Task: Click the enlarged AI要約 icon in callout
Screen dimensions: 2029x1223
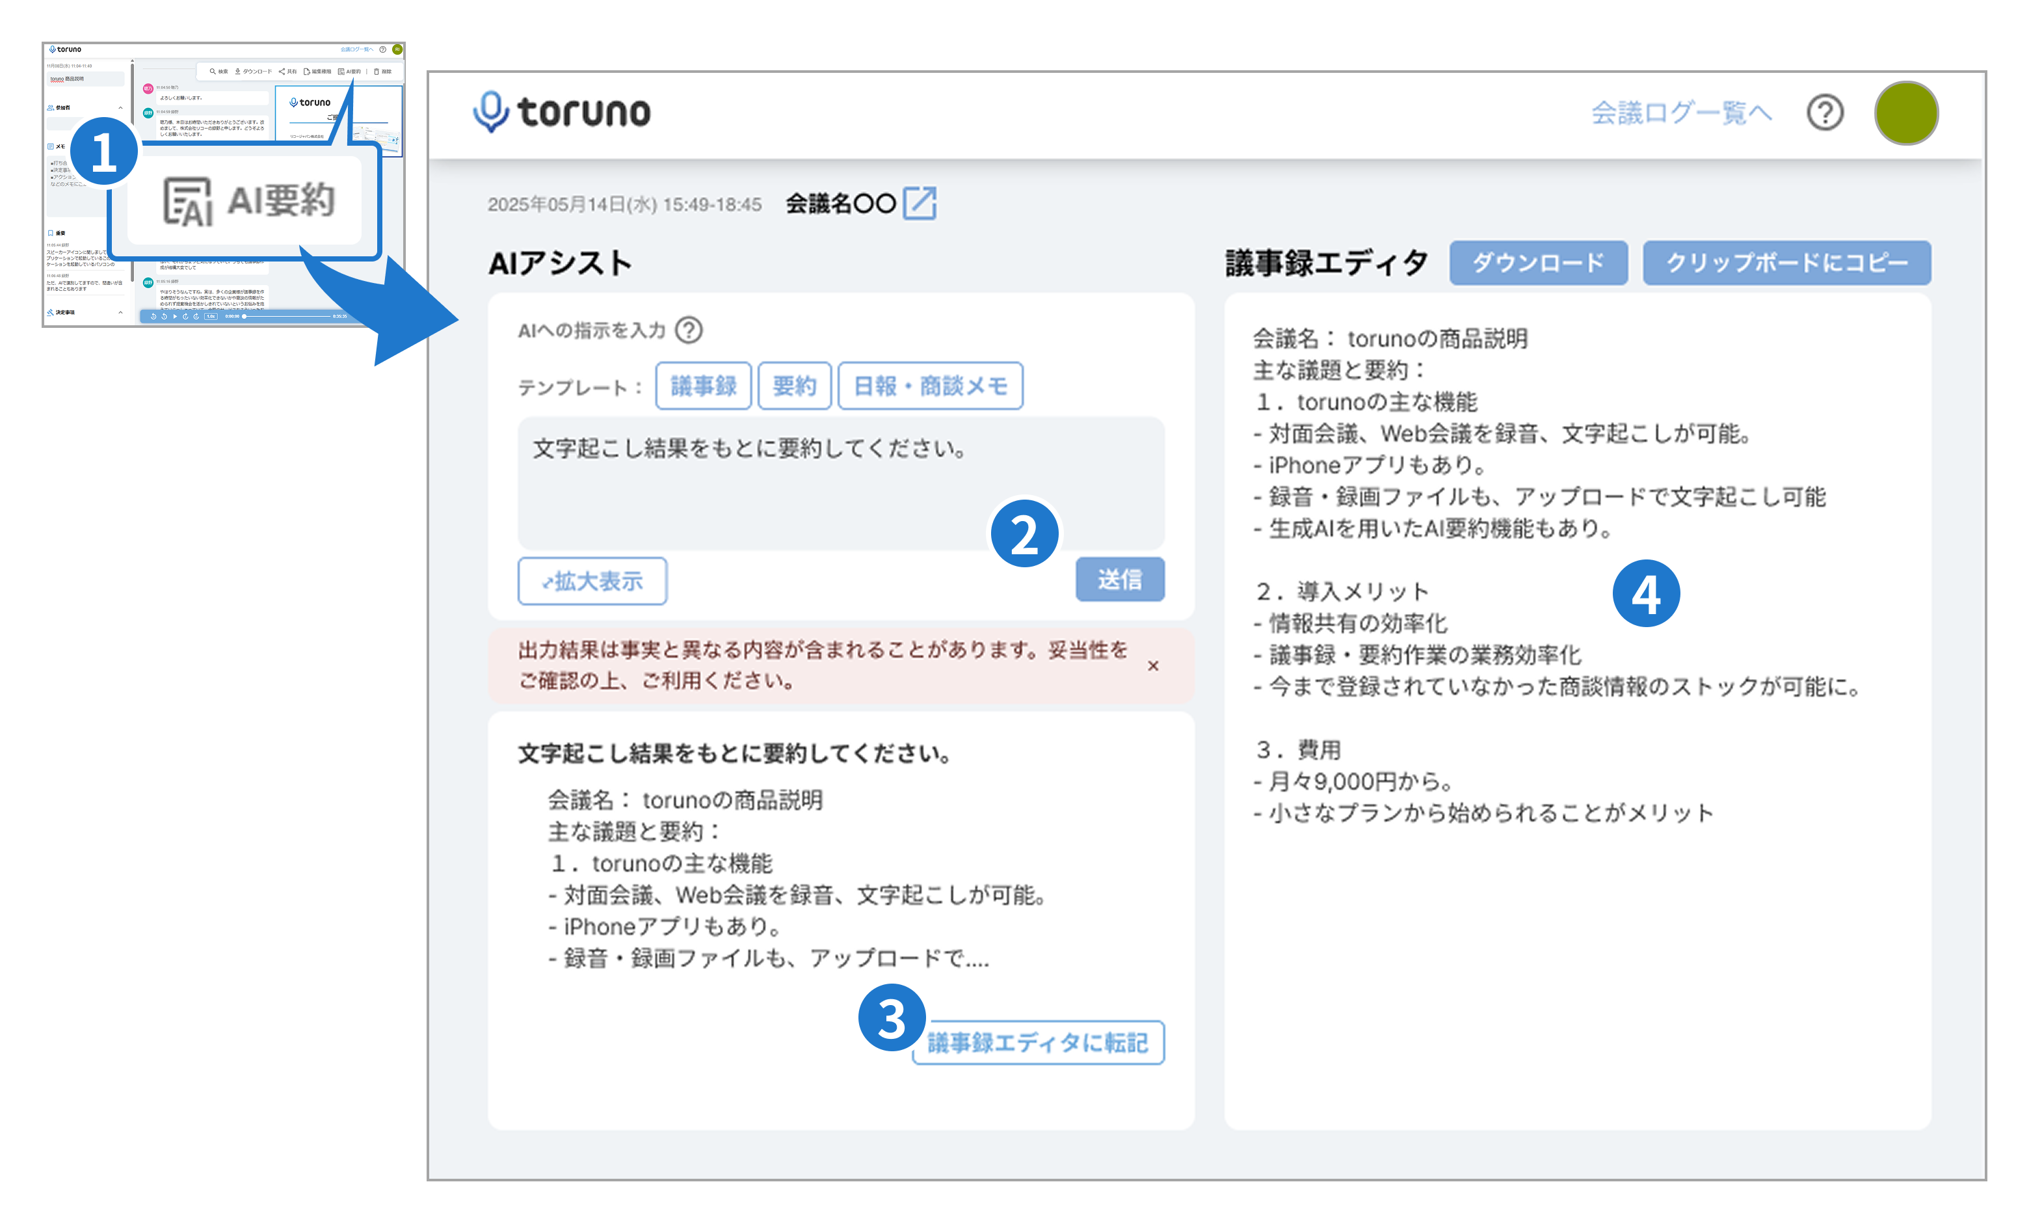Action: tap(188, 202)
